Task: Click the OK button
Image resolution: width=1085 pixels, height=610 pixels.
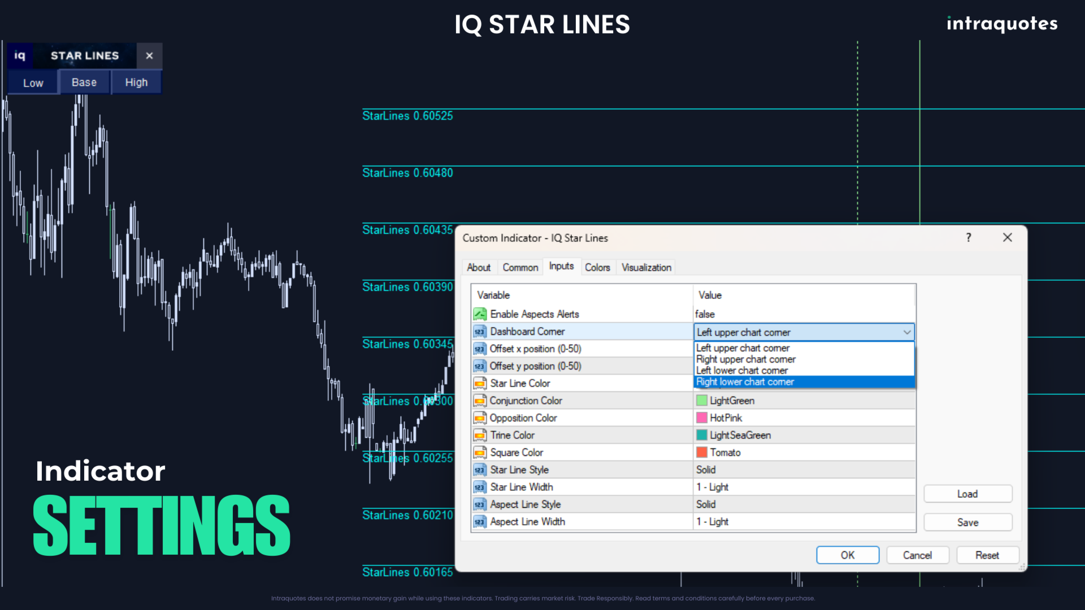Action: tap(848, 555)
